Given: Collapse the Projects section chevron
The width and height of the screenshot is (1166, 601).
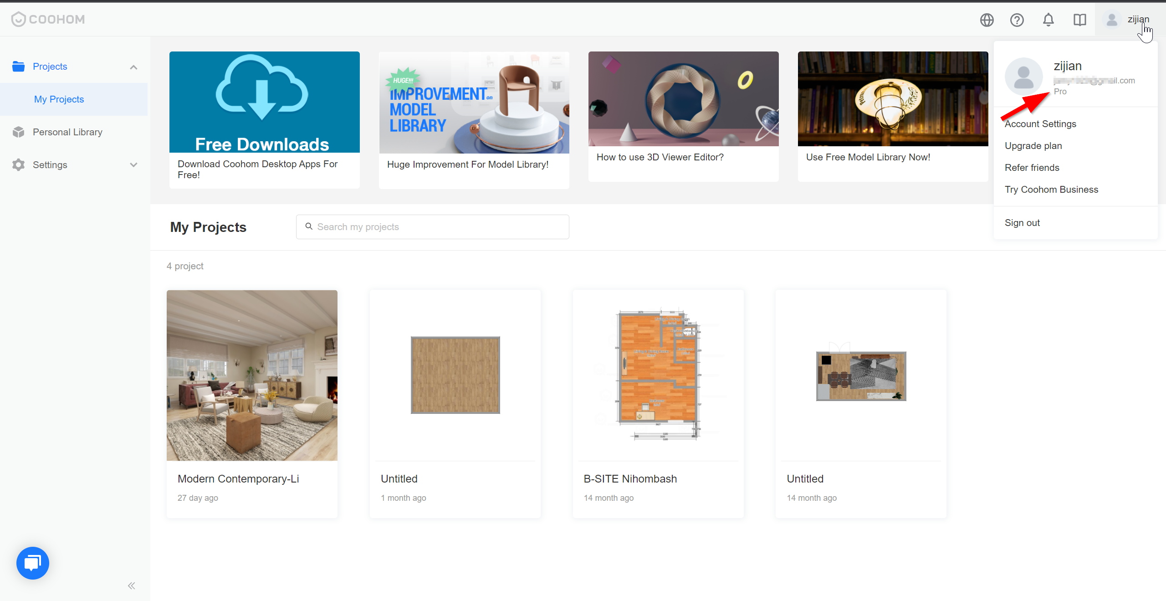Looking at the screenshot, I should click(133, 67).
